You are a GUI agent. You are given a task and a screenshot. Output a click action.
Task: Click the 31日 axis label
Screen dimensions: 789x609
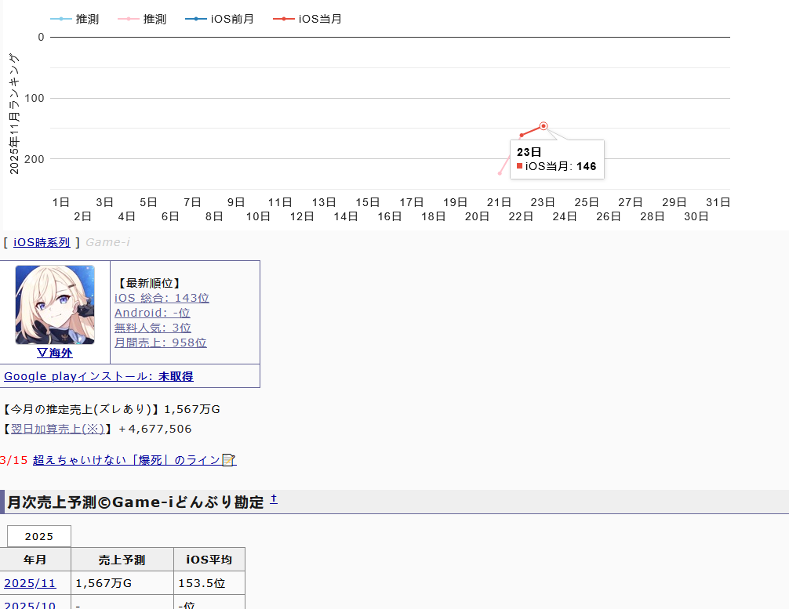click(718, 202)
